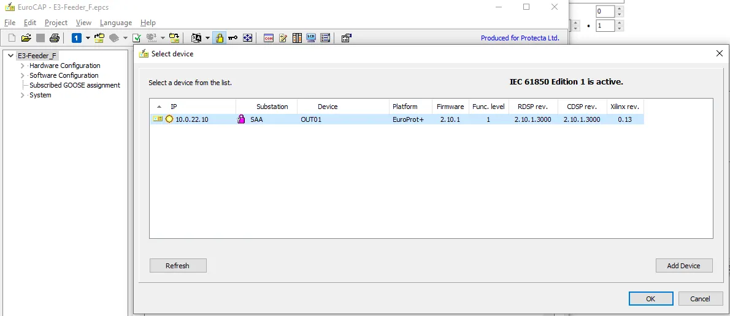The height and width of the screenshot is (316, 730).
Task: Toggle the yellow padlock toolbar icon
Action: (219, 38)
